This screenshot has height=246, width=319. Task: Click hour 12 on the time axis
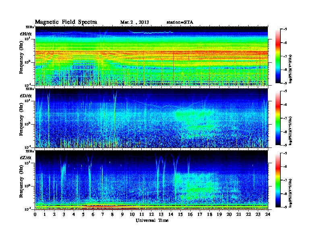pyautogui.click(x=151, y=215)
